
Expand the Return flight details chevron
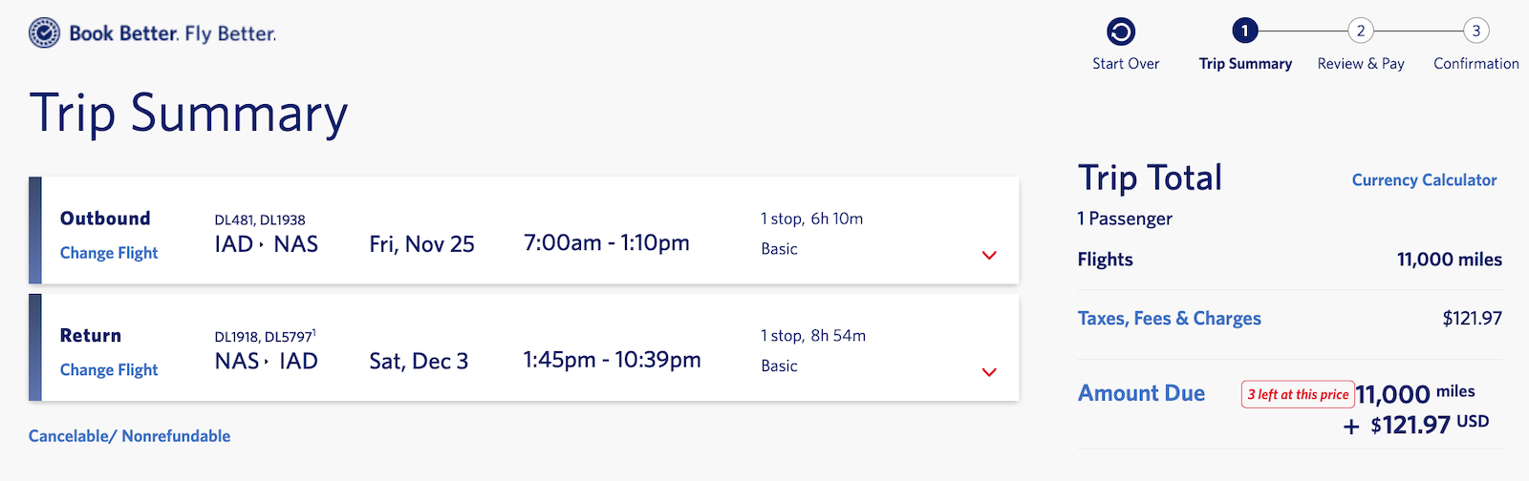[989, 372]
